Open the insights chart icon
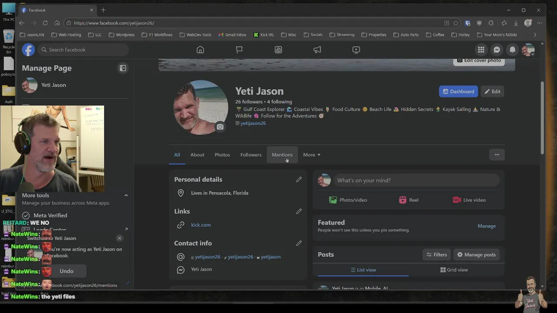 (278, 50)
